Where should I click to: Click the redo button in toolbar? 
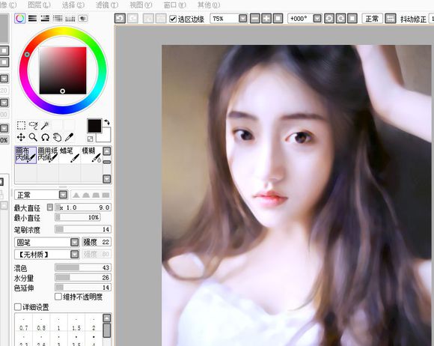(133, 19)
